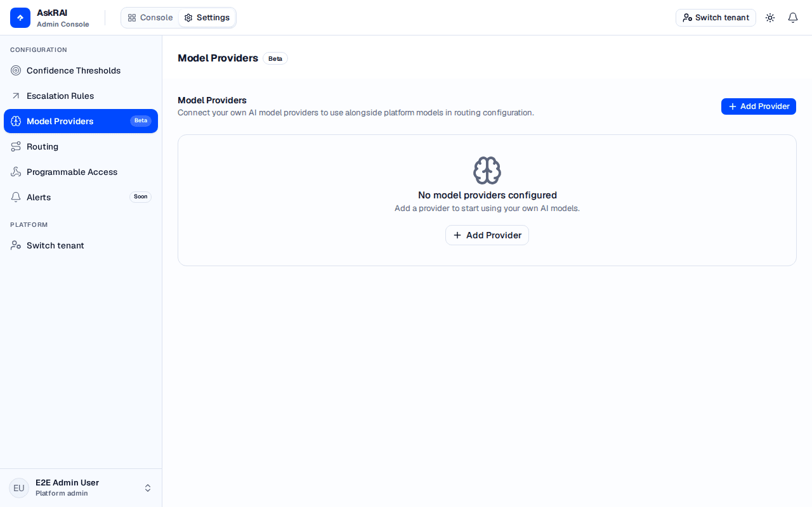The width and height of the screenshot is (812, 507).
Task: Switch to the Console tab
Action: click(x=150, y=18)
